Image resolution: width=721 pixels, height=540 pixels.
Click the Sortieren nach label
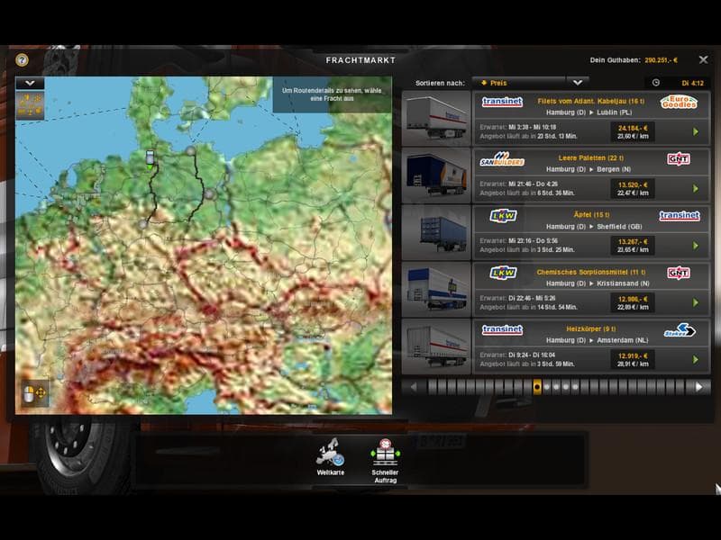coord(440,83)
